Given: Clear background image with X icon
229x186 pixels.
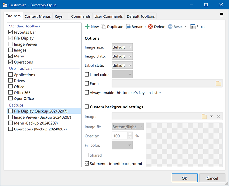Looking at the screenshot, I should [218, 116].
